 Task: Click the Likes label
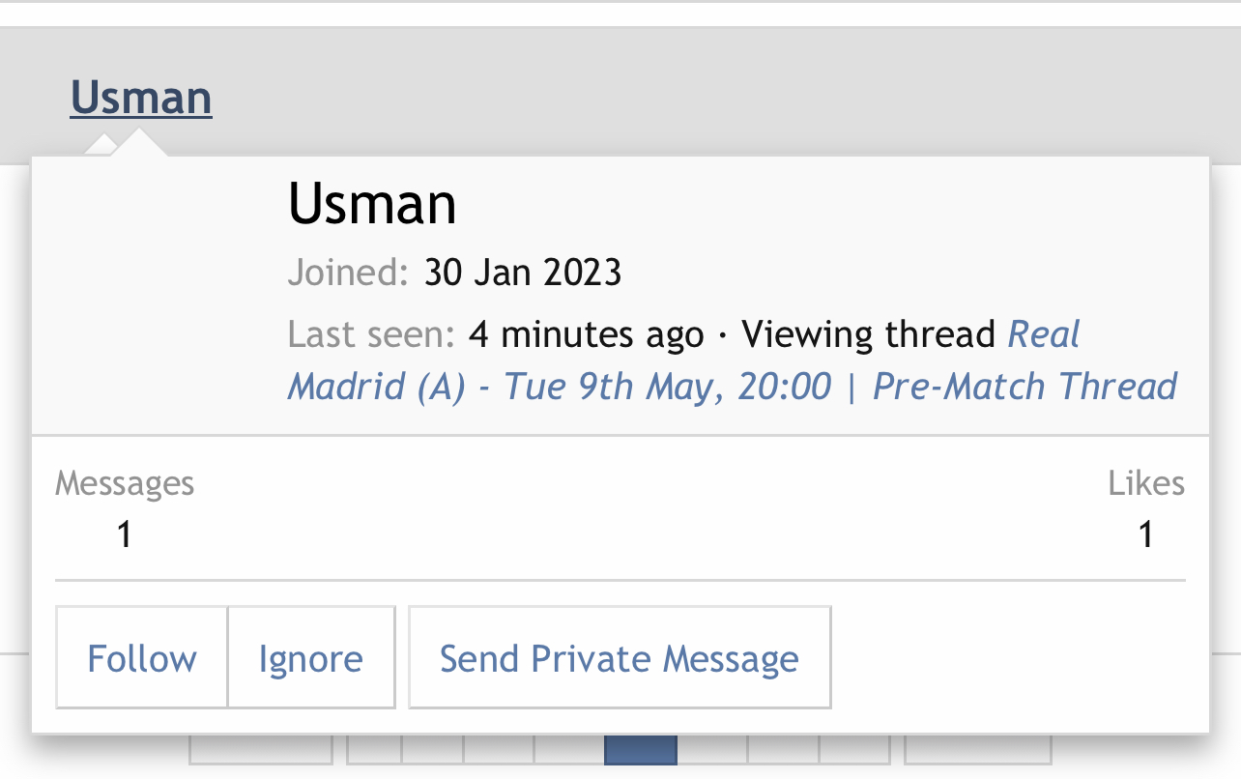pos(1146,483)
